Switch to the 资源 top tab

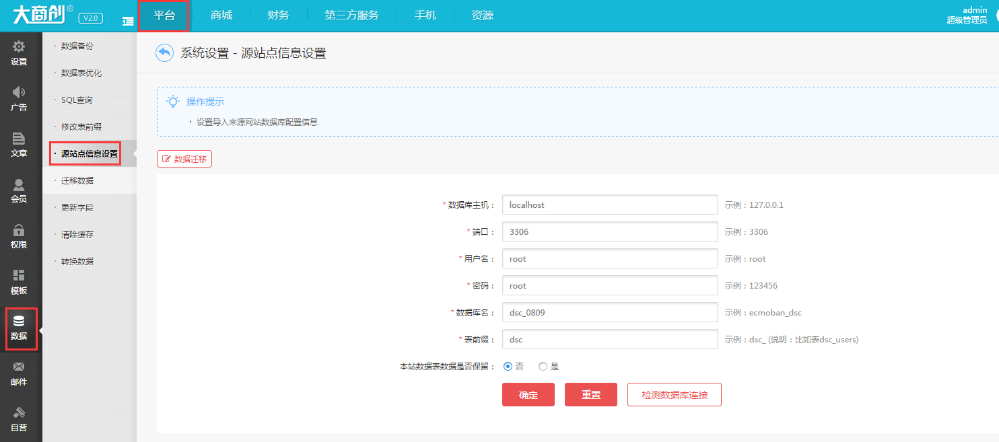[x=482, y=15]
